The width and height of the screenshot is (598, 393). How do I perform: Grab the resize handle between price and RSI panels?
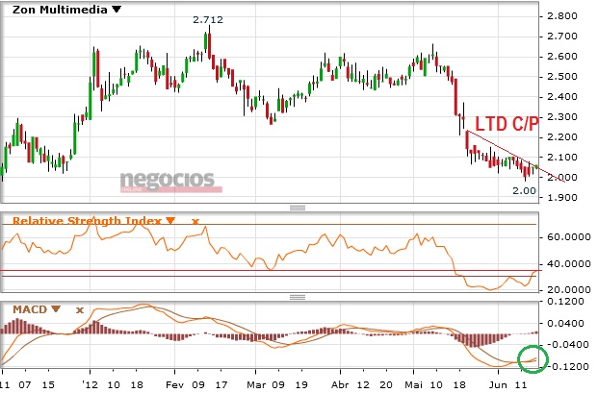click(x=298, y=208)
